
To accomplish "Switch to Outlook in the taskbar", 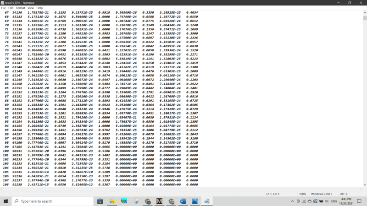I will (x=183, y=201).
